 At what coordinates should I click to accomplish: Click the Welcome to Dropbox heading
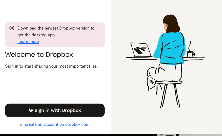39,55
